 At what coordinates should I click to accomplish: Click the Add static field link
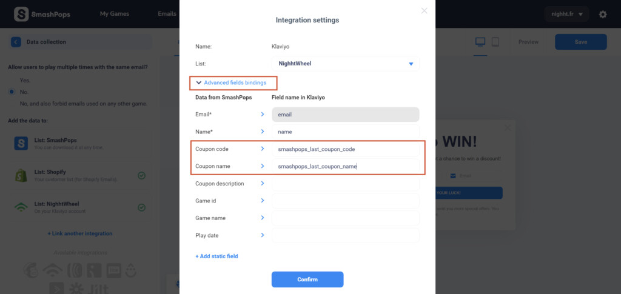point(217,256)
